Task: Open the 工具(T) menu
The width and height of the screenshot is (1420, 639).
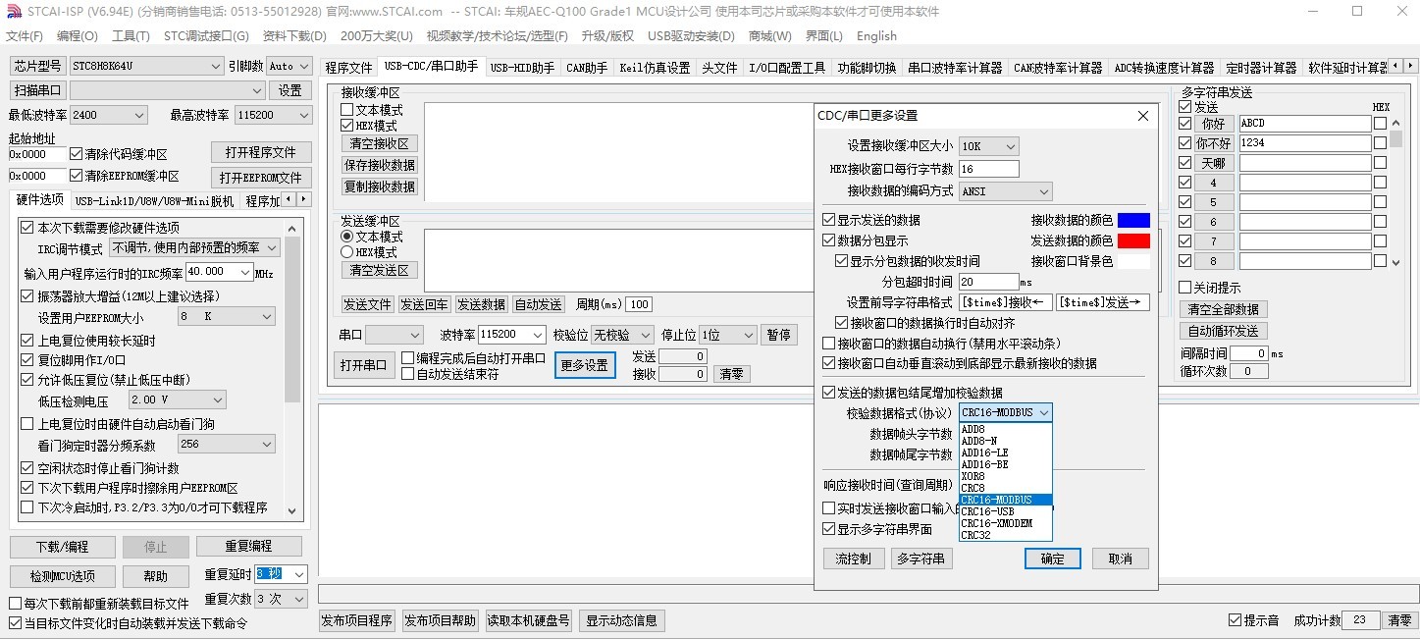Action: (x=131, y=36)
